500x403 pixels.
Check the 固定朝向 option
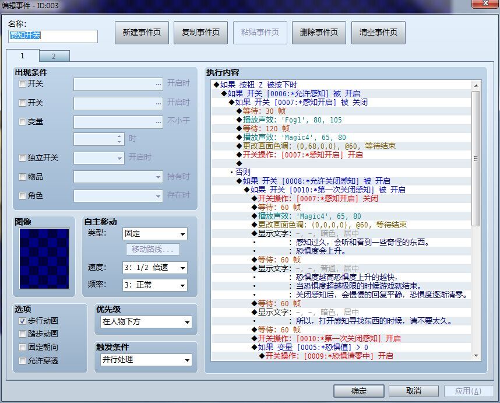click(22, 347)
